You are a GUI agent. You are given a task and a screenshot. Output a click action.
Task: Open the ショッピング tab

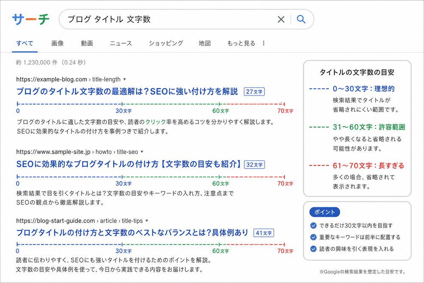click(166, 43)
